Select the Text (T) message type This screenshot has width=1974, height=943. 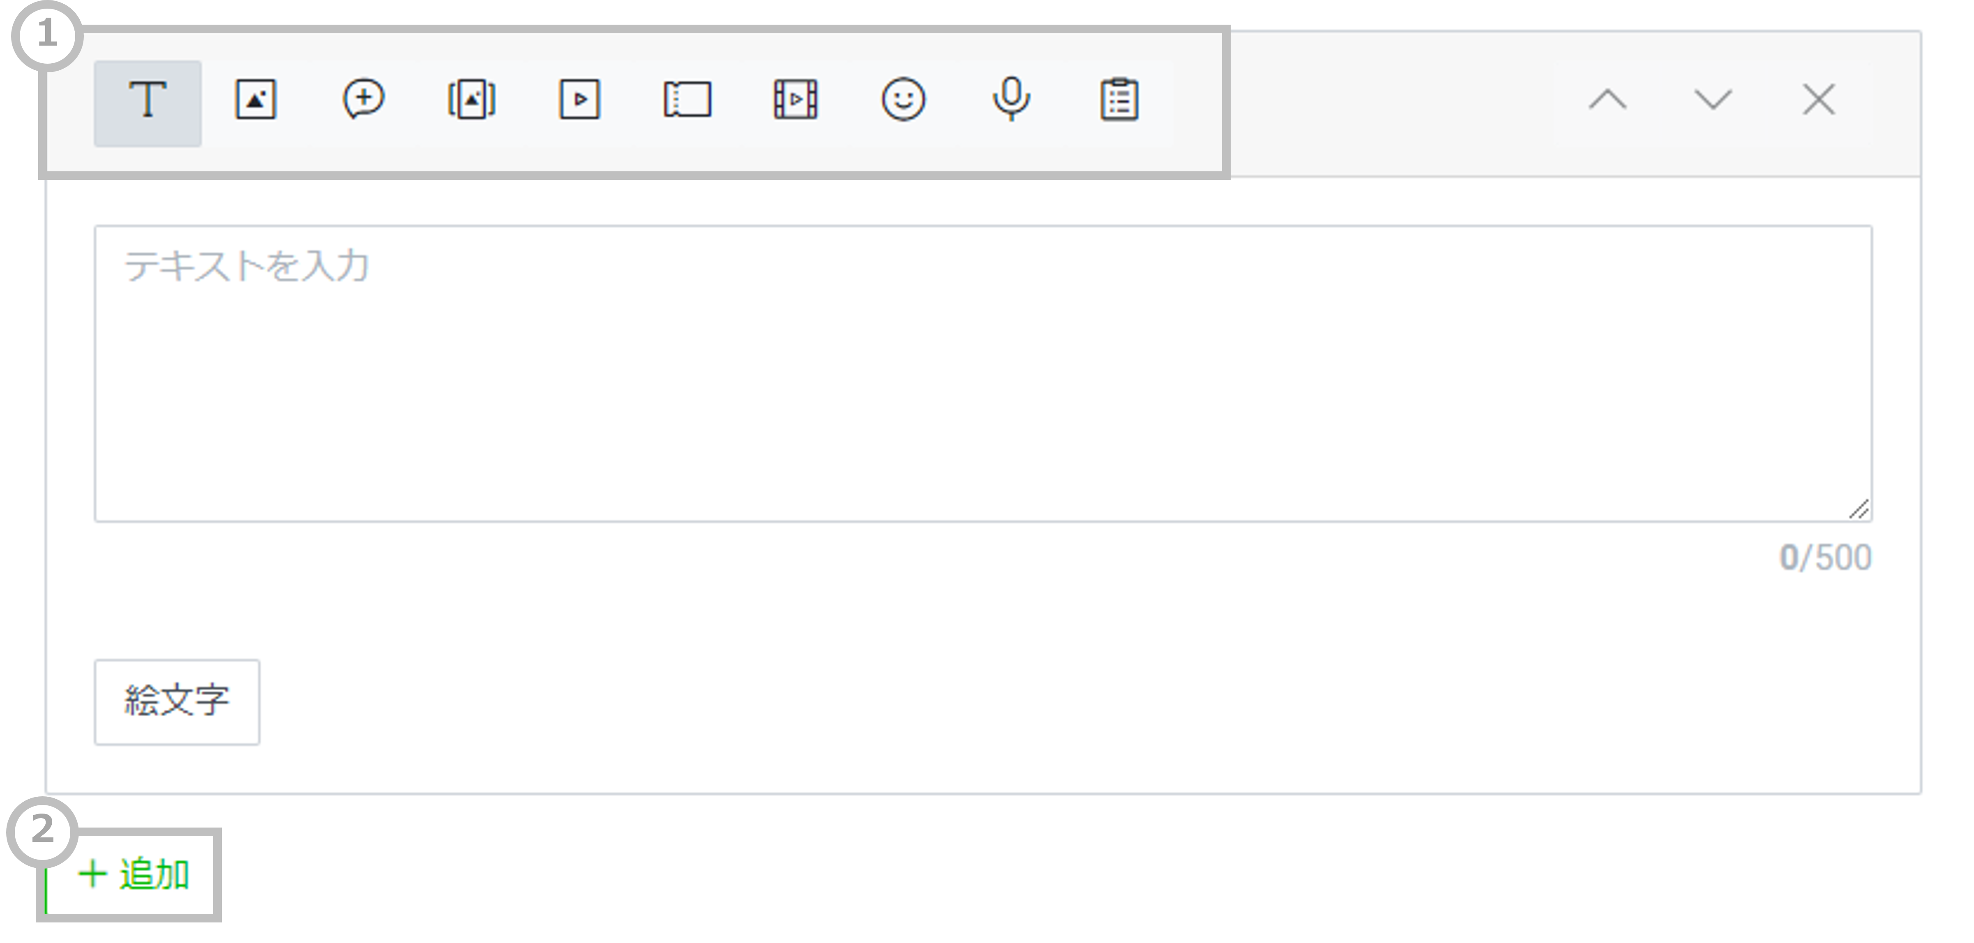(147, 103)
